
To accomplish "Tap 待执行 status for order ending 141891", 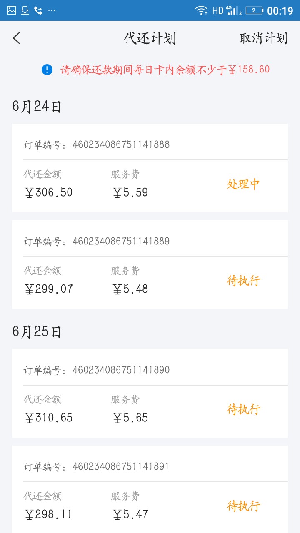I will coord(243,506).
